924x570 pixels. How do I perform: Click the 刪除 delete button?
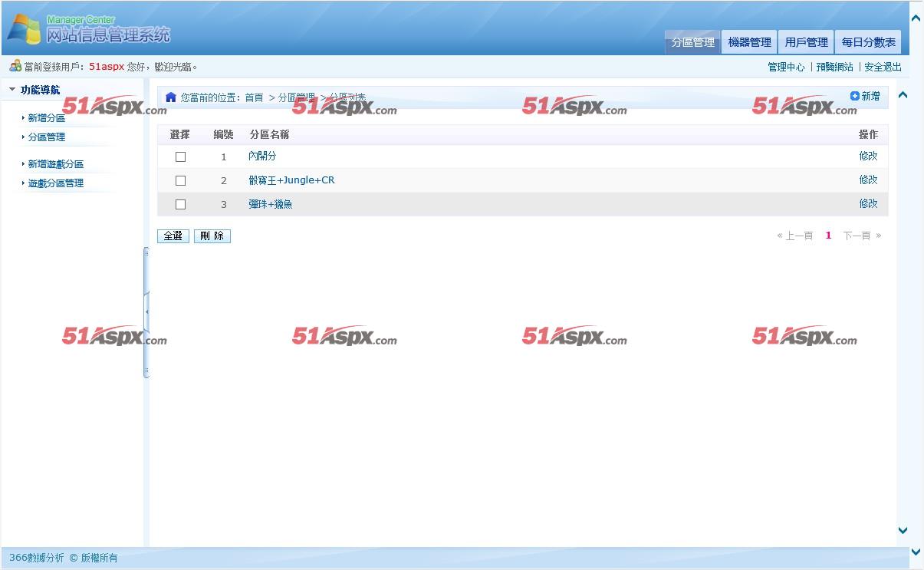pyautogui.click(x=212, y=236)
